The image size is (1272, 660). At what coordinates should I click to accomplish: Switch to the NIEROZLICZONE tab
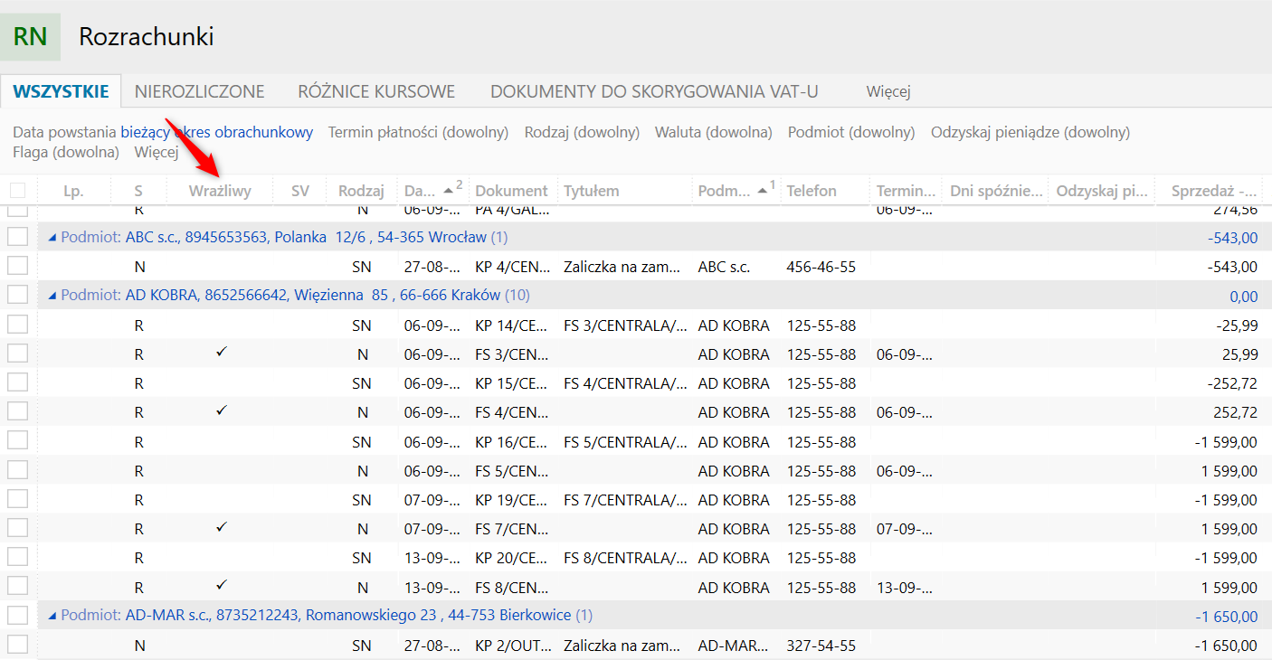click(200, 91)
